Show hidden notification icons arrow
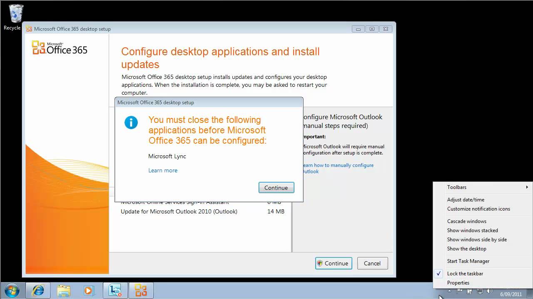This screenshot has width=533, height=299. (449, 291)
